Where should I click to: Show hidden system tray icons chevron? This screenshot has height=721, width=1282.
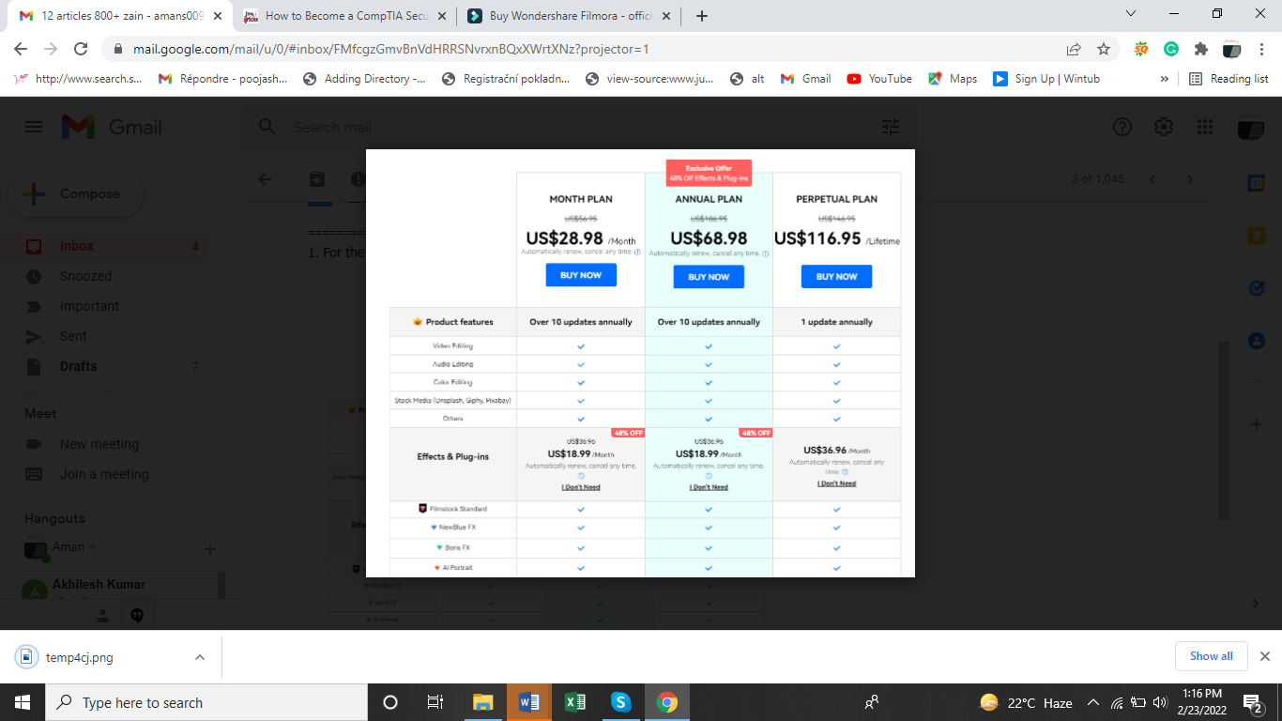pos(1092,702)
